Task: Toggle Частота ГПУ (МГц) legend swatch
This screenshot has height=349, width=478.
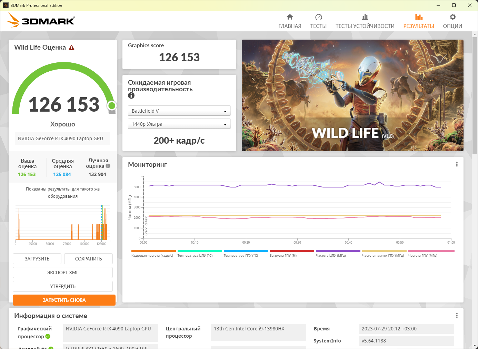Action: point(431,251)
